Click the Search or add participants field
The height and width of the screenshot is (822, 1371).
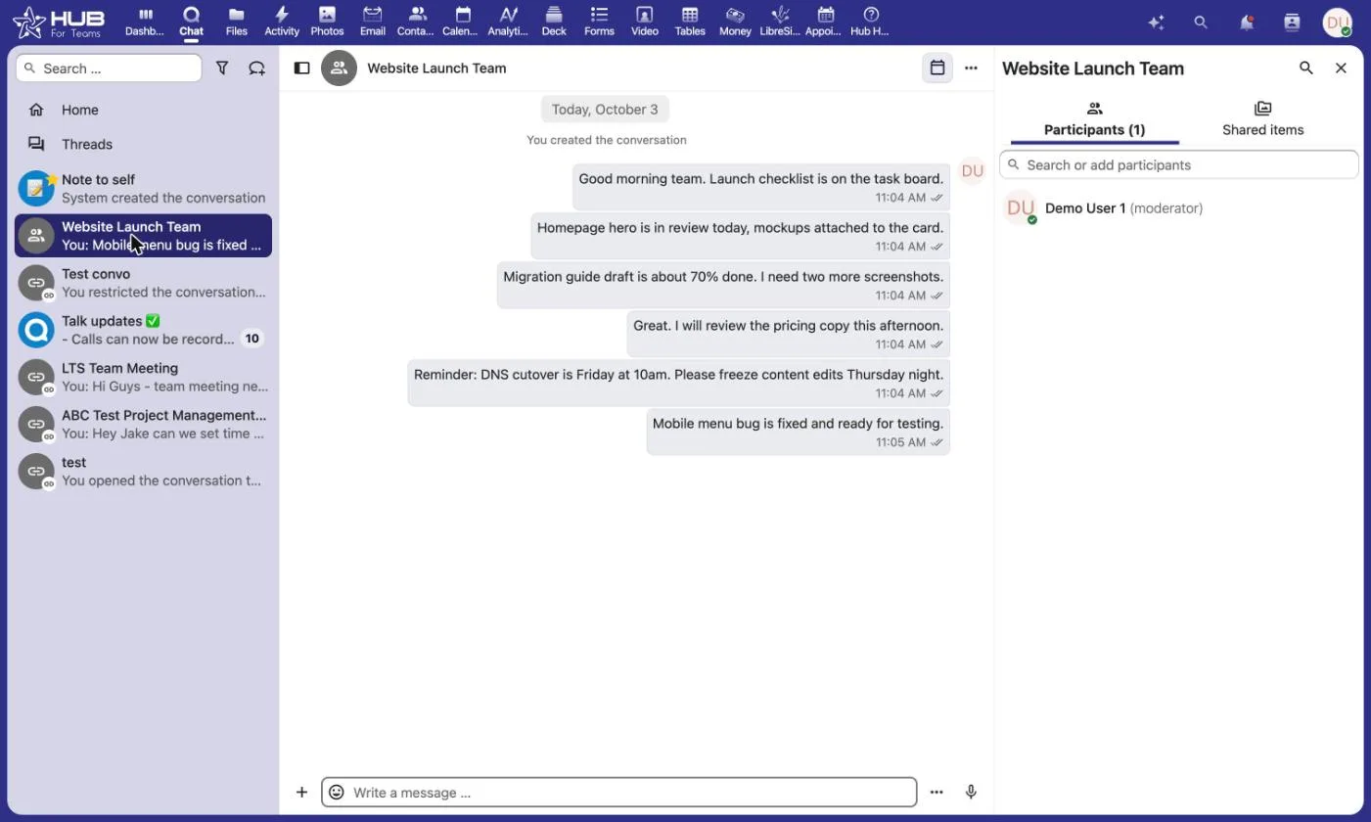tap(1178, 164)
